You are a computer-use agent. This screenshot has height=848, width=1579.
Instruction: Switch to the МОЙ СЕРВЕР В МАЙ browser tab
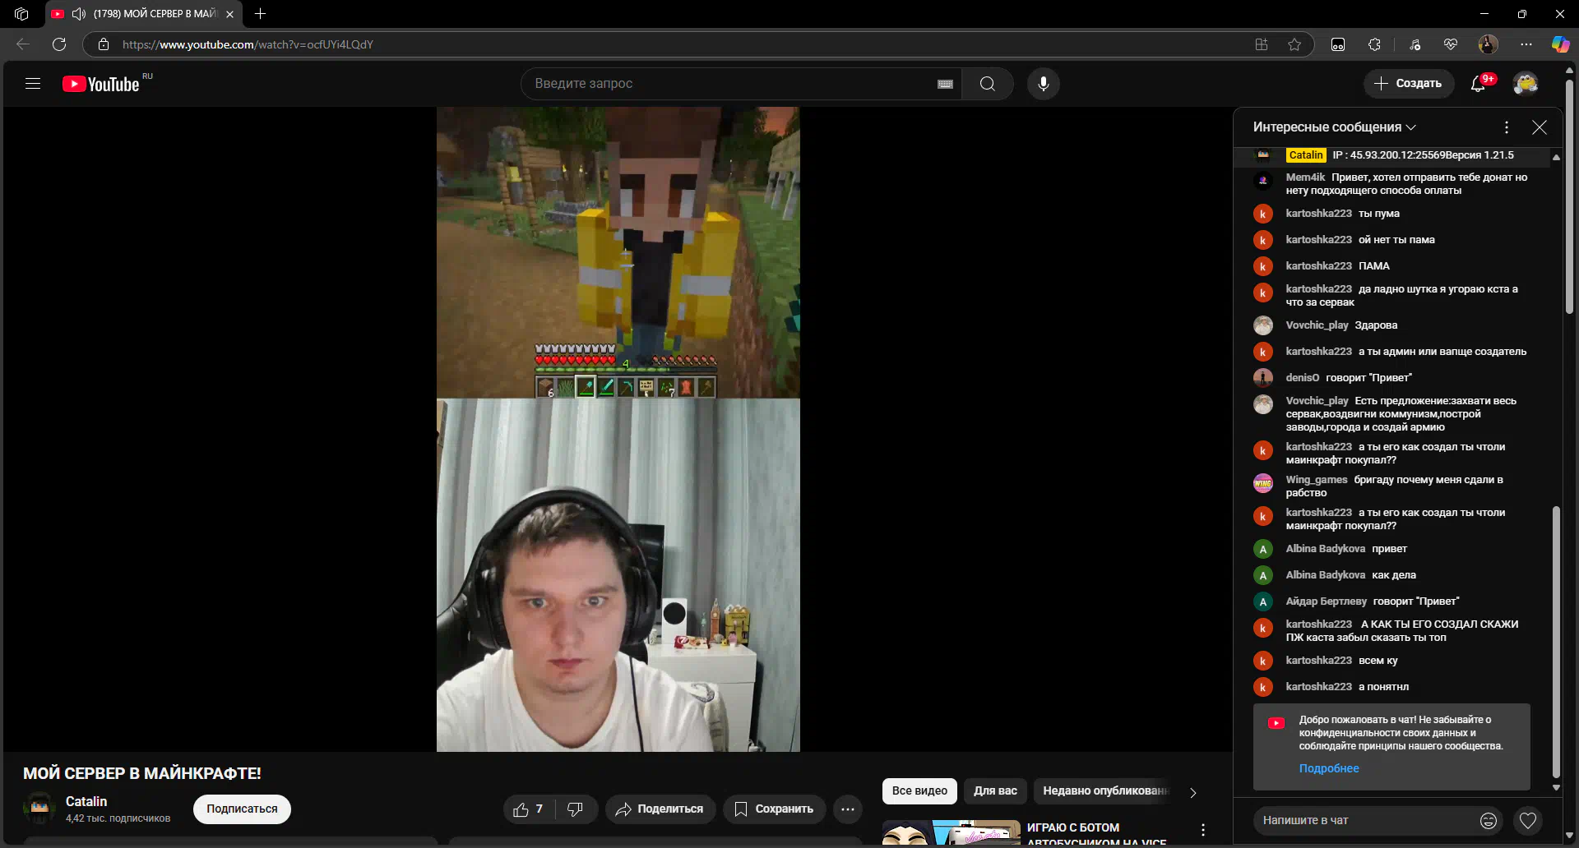146,14
